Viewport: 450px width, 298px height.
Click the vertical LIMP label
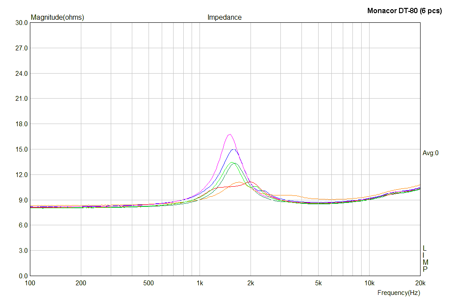[425, 259]
